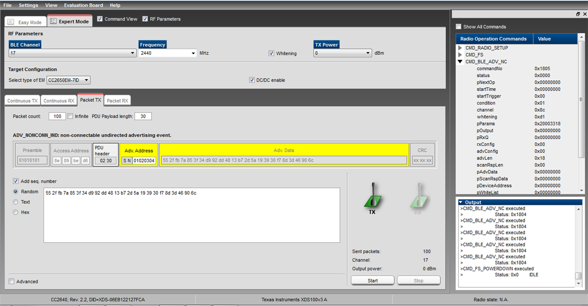The height and width of the screenshot is (306, 588).
Task: Click the Radio state N.A. status
Action: pyautogui.click(x=491, y=300)
